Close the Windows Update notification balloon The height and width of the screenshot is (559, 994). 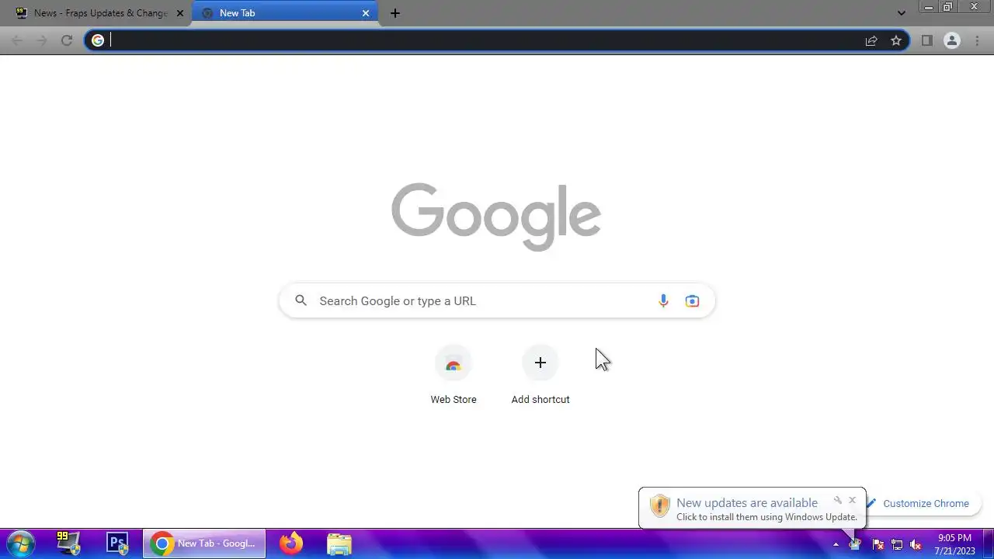(x=852, y=500)
